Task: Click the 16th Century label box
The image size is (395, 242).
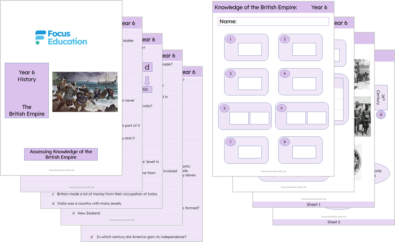Action: (381, 98)
